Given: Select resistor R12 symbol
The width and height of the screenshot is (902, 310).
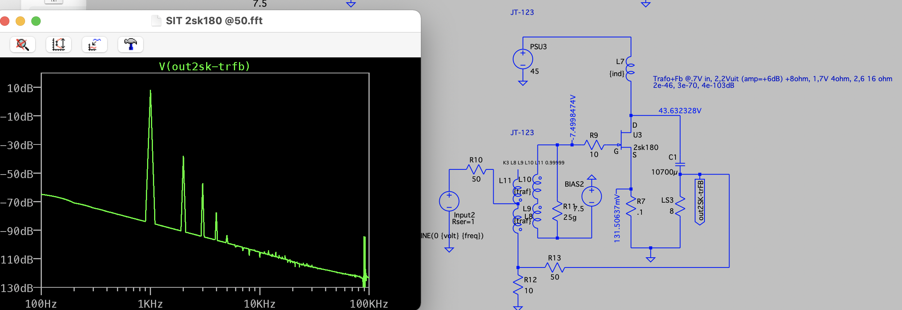Looking at the screenshot, I should [x=518, y=285].
